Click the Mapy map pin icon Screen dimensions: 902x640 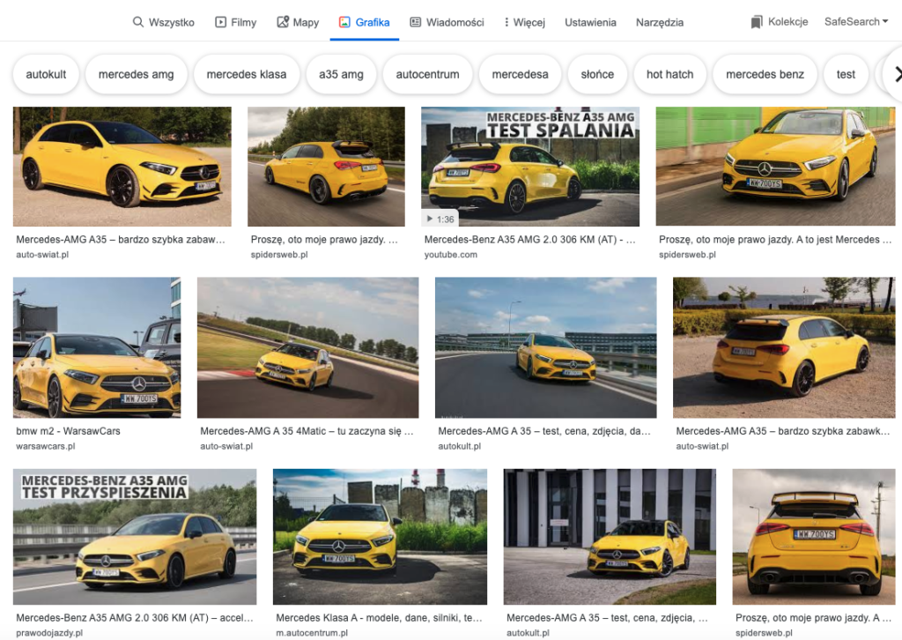tap(283, 22)
